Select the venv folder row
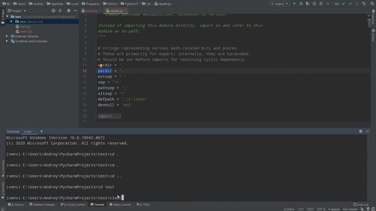376x211 pixels. pos(42,22)
